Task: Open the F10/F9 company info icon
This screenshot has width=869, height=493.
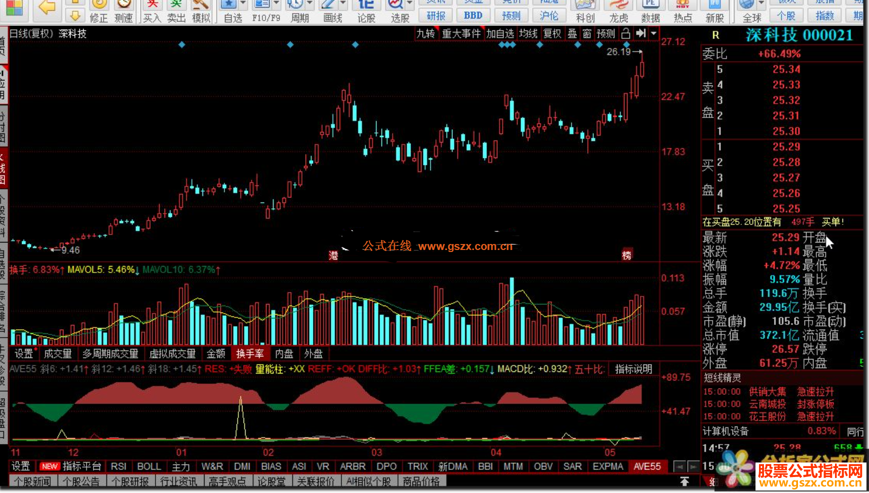Action: coord(262,5)
